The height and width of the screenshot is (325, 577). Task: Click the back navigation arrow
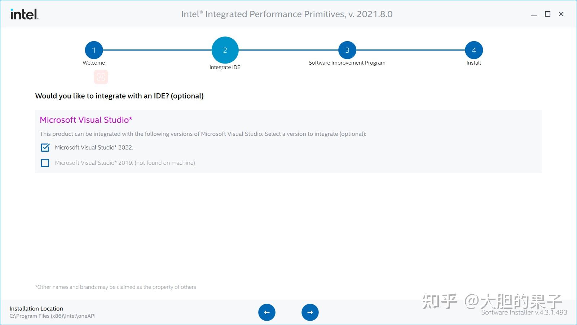pos(267,312)
